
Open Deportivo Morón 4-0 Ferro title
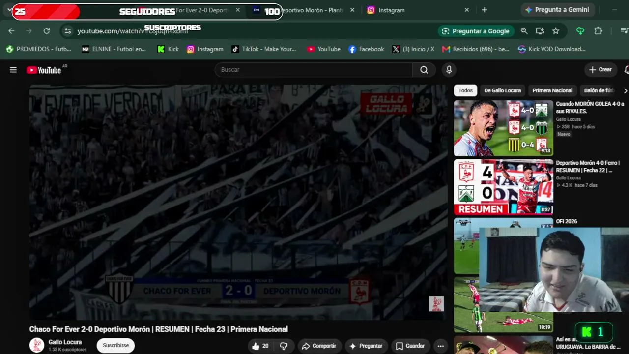588,167
